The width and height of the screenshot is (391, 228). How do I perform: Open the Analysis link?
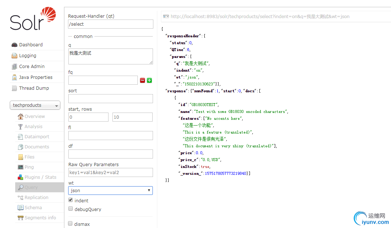click(33, 126)
